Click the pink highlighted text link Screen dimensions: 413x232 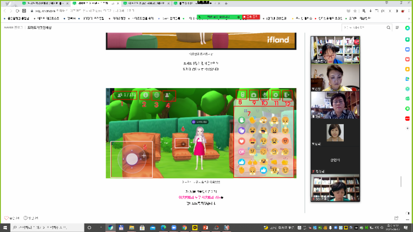200,197
